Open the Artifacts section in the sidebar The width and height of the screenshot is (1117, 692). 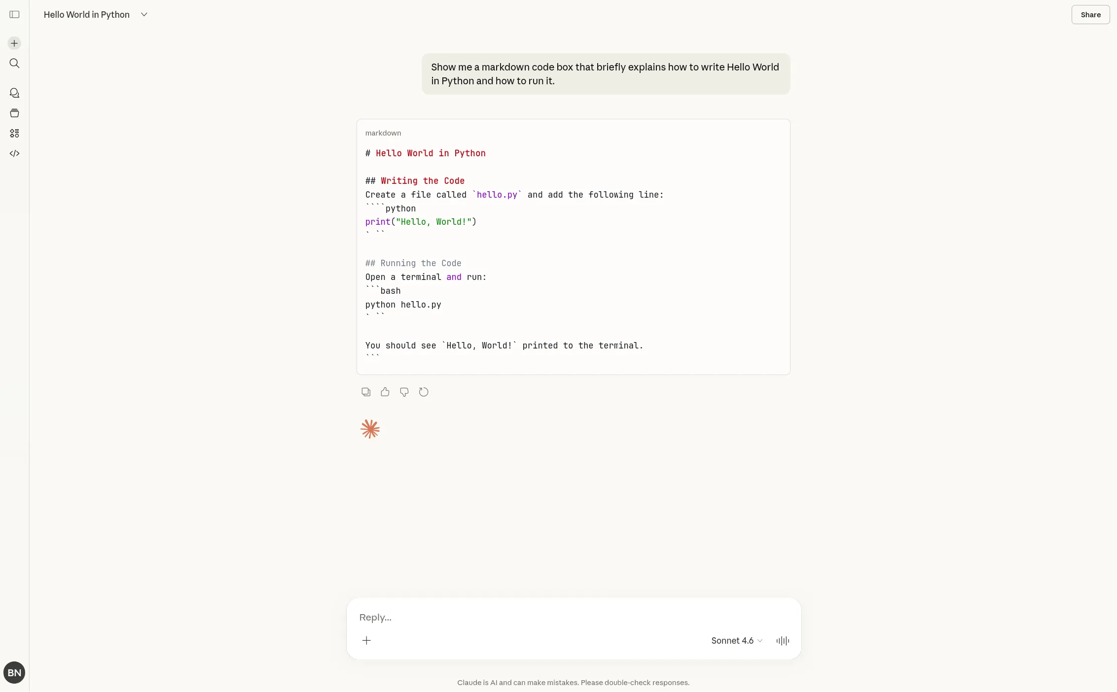(x=14, y=133)
